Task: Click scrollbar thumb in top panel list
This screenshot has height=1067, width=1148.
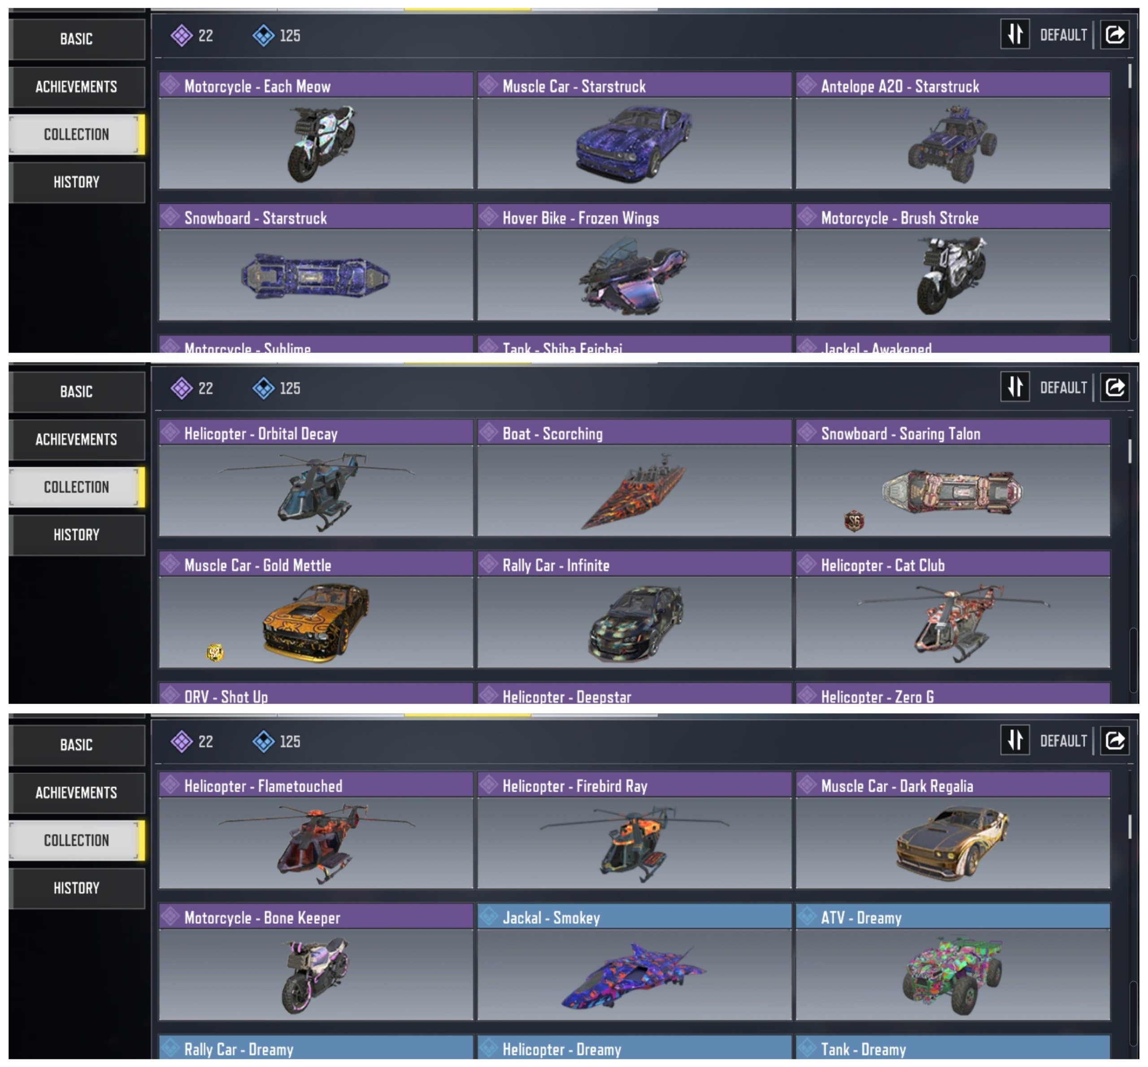Action: point(1130,76)
